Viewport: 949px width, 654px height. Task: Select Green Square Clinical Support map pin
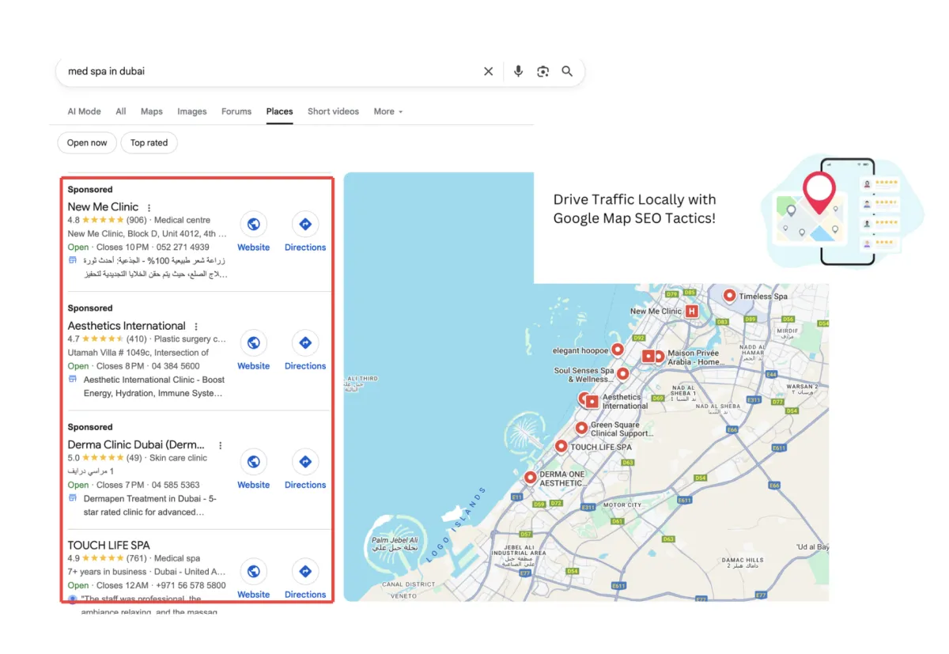tap(581, 428)
